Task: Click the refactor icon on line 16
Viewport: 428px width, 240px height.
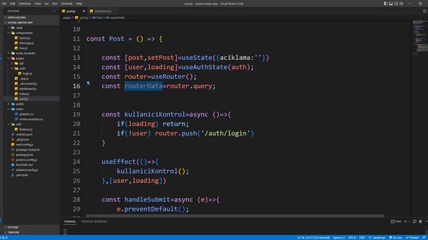Action: pos(88,83)
